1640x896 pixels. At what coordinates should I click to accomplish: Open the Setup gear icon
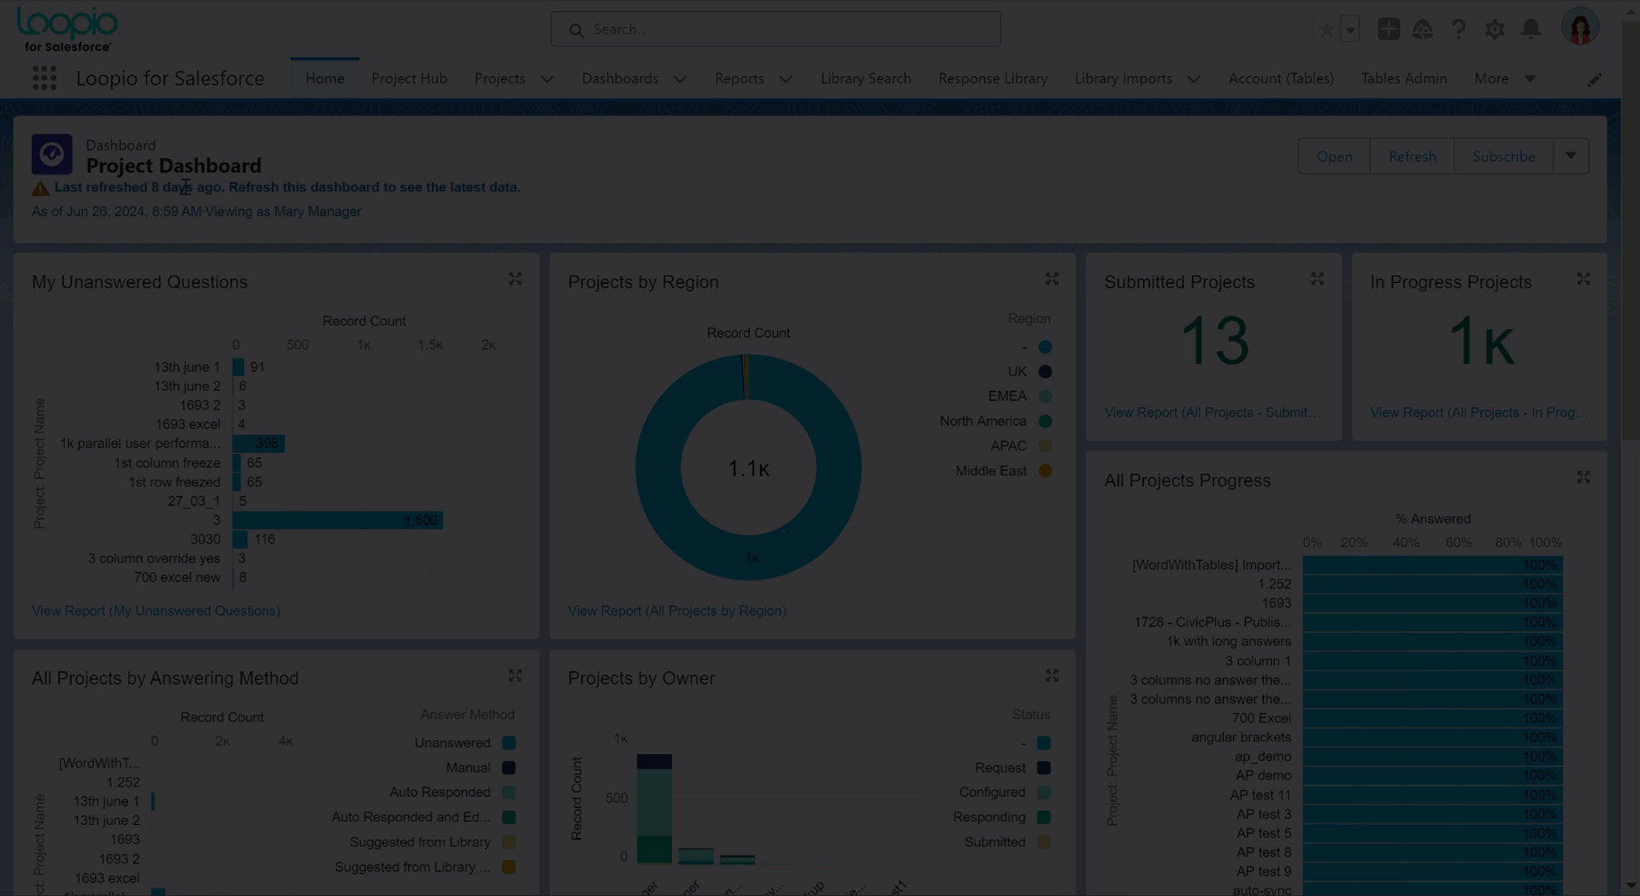pyautogui.click(x=1495, y=30)
